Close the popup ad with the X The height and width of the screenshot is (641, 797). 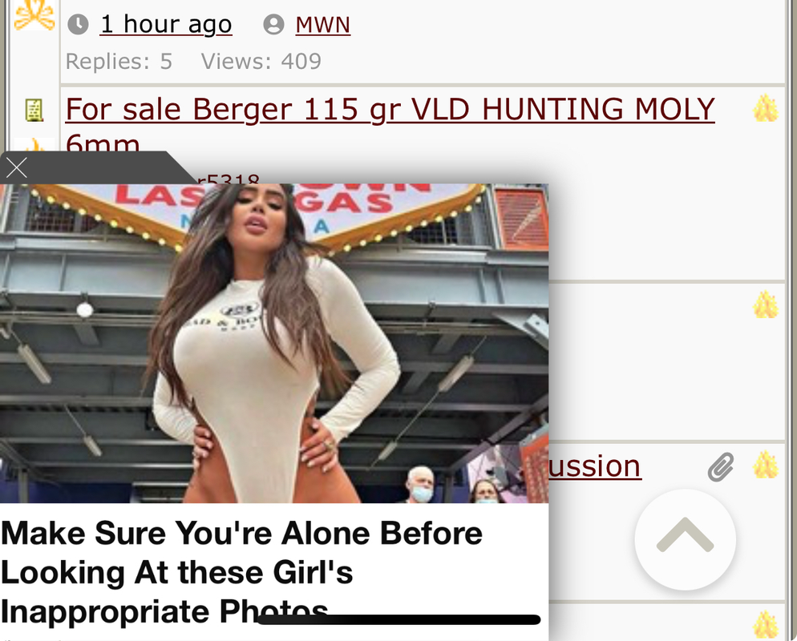click(x=17, y=167)
